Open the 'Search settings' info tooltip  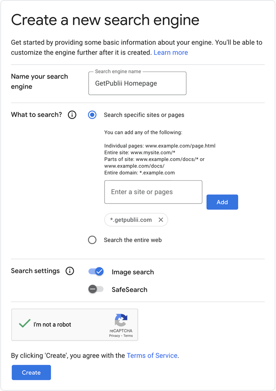click(x=70, y=271)
